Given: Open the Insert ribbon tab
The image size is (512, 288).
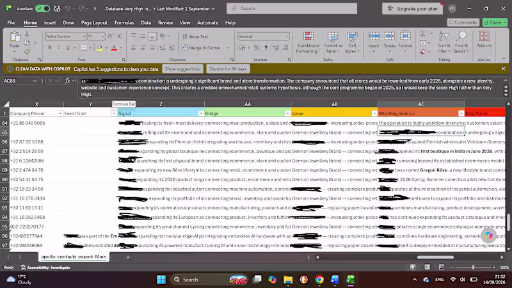Looking at the screenshot, I should click(50, 22).
